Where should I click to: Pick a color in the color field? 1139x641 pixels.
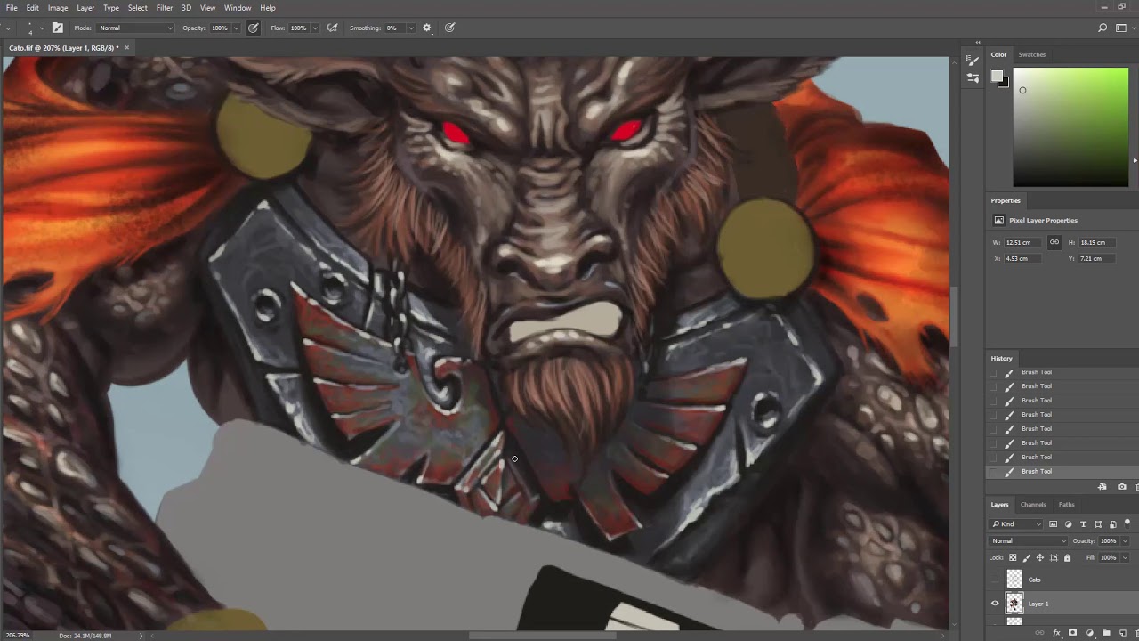pos(1070,127)
